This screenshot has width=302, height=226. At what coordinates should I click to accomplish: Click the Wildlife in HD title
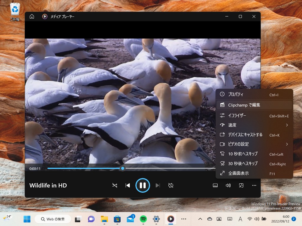click(x=48, y=185)
